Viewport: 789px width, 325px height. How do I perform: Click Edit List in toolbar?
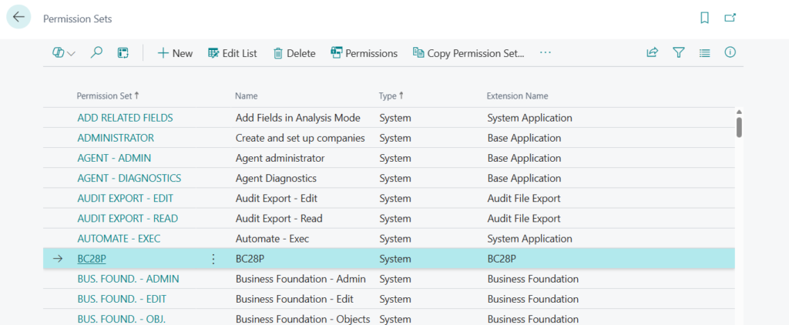233,53
